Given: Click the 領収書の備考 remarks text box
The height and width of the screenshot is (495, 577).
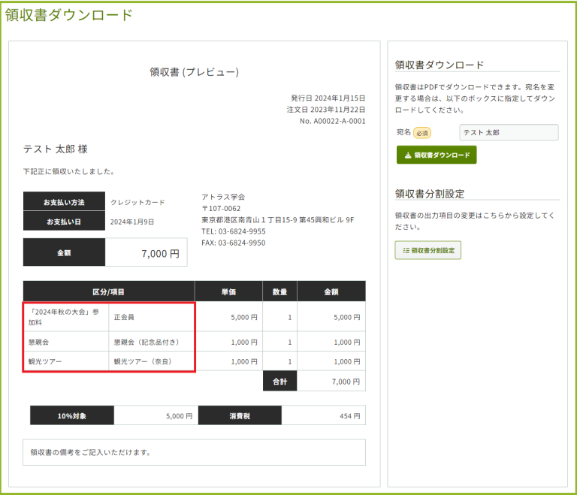Looking at the screenshot, I should [x=194, y=453].
